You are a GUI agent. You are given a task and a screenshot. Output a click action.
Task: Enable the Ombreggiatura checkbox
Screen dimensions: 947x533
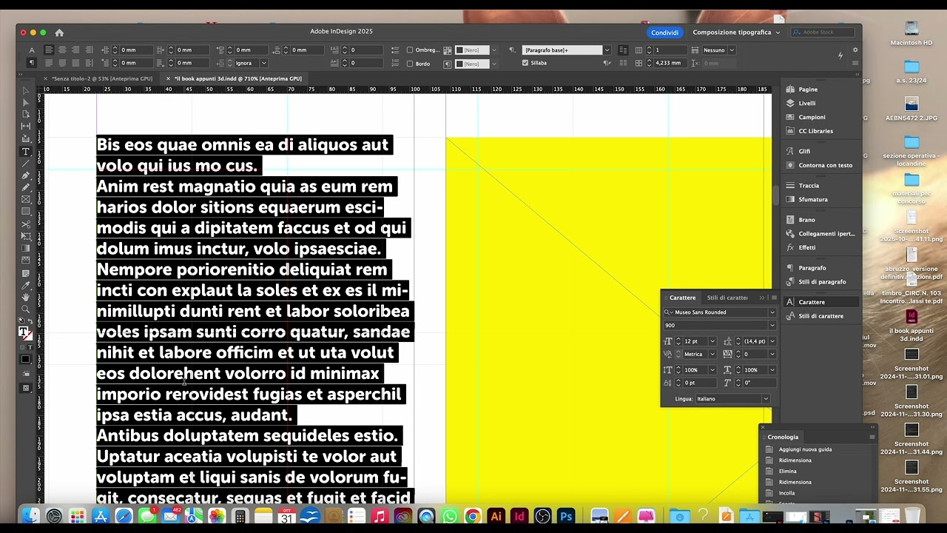tap(410, 50)
